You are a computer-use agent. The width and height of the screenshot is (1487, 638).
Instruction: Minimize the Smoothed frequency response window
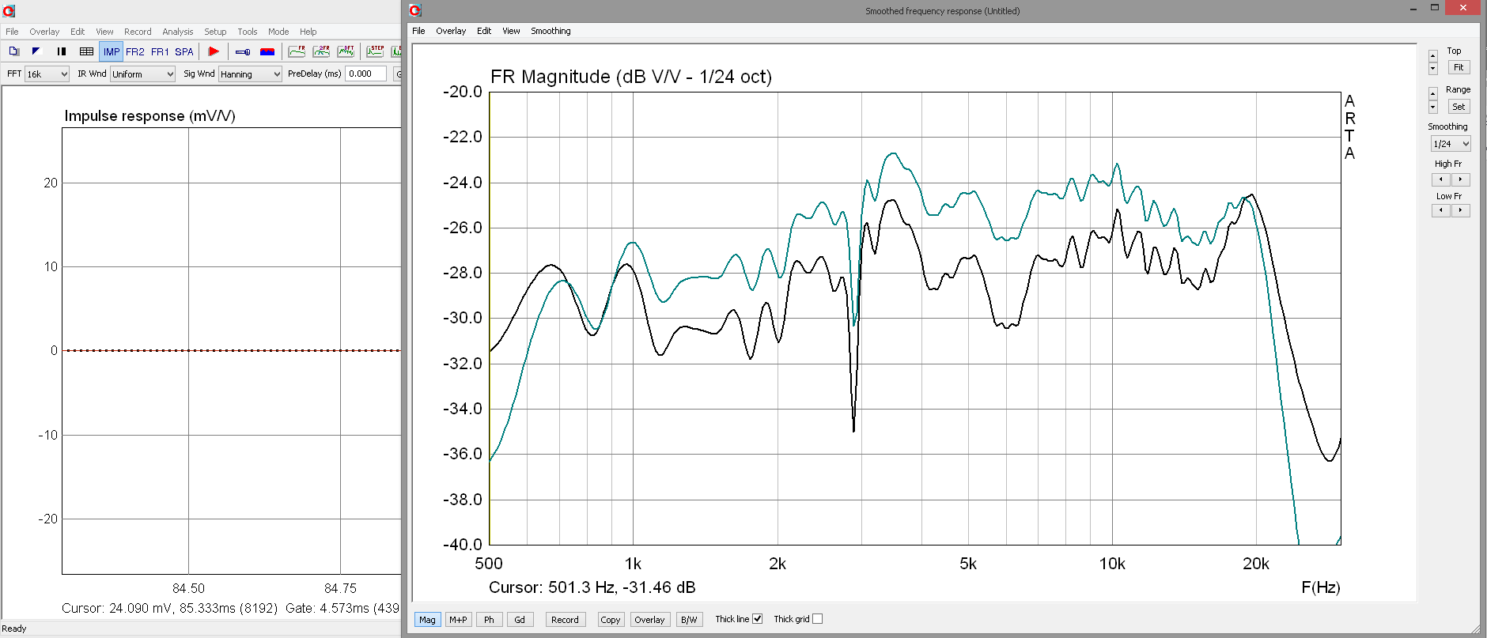point(1413,9)
